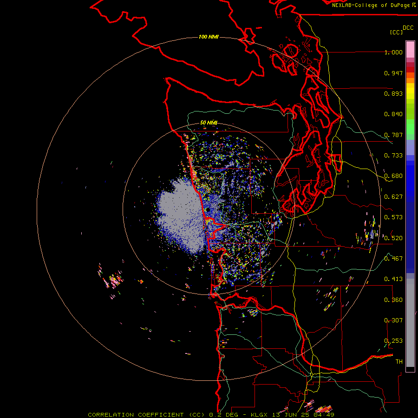Select the 0.787 scale value
418x418 pixels.
click(393, 135)
